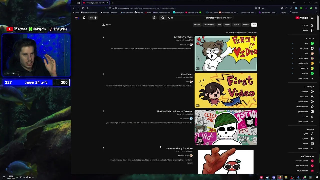Viewport: 320px width, 180px height.
Task: Open the 'Flint - YouTube' bookmark
Action: (191, 12)
